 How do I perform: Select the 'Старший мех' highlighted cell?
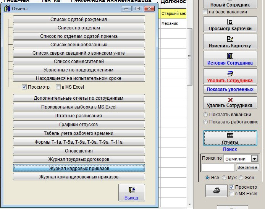(x=174, y=13)
